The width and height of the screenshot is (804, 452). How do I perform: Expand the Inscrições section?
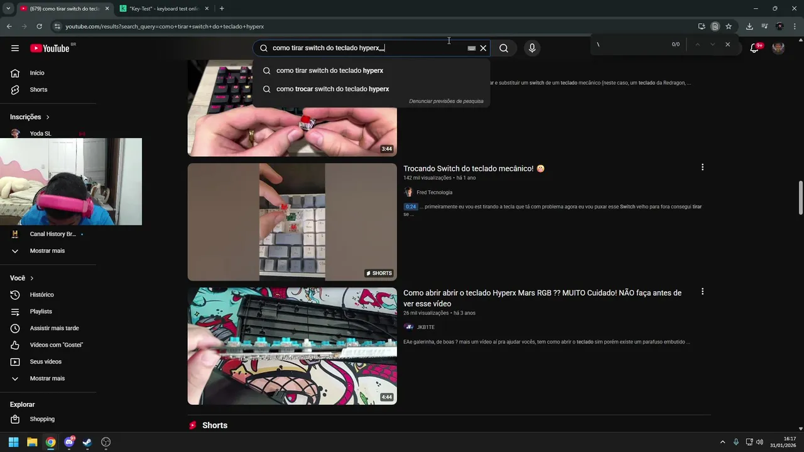tap(30, 117)
